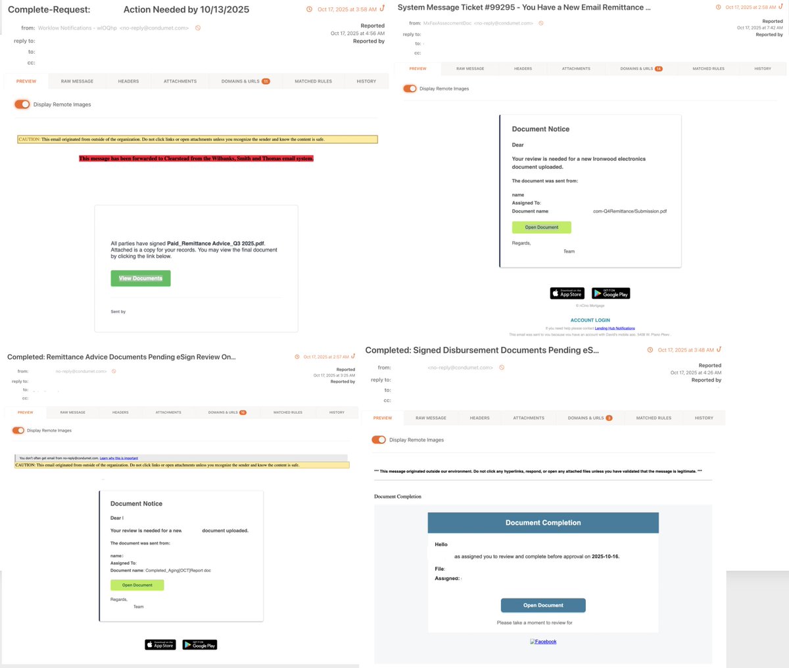Open Raw Message tab in Signed Disbursement email
789x668 pixels.
[431, 418]
